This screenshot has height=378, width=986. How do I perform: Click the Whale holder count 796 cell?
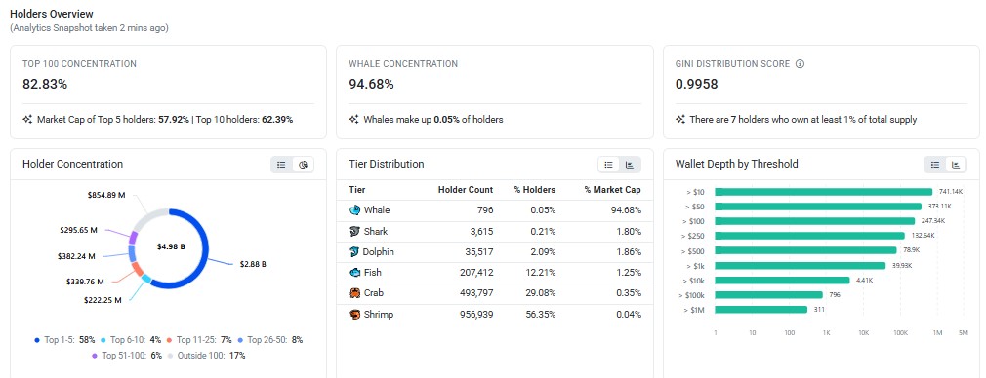(x=485, y=210)
